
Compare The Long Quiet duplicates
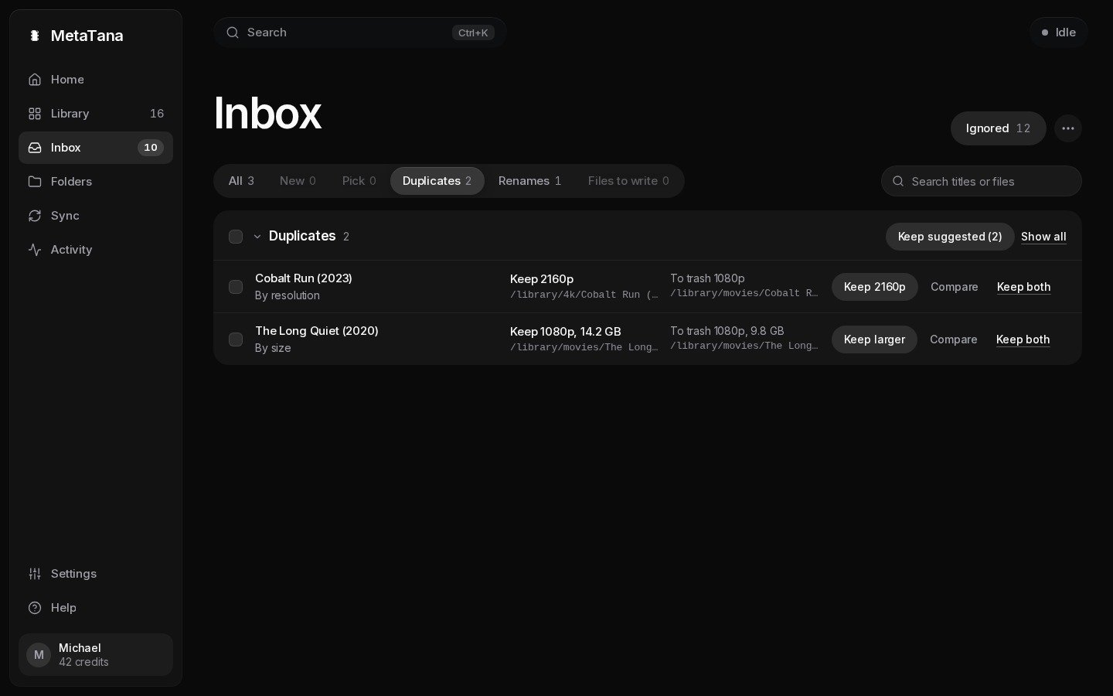tap(954, 339)
